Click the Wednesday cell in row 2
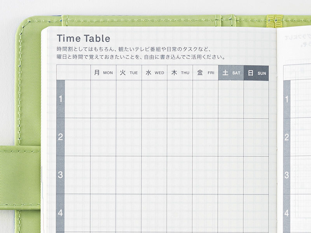This screenshot has height=233, width=311. [x=154, y=137]
